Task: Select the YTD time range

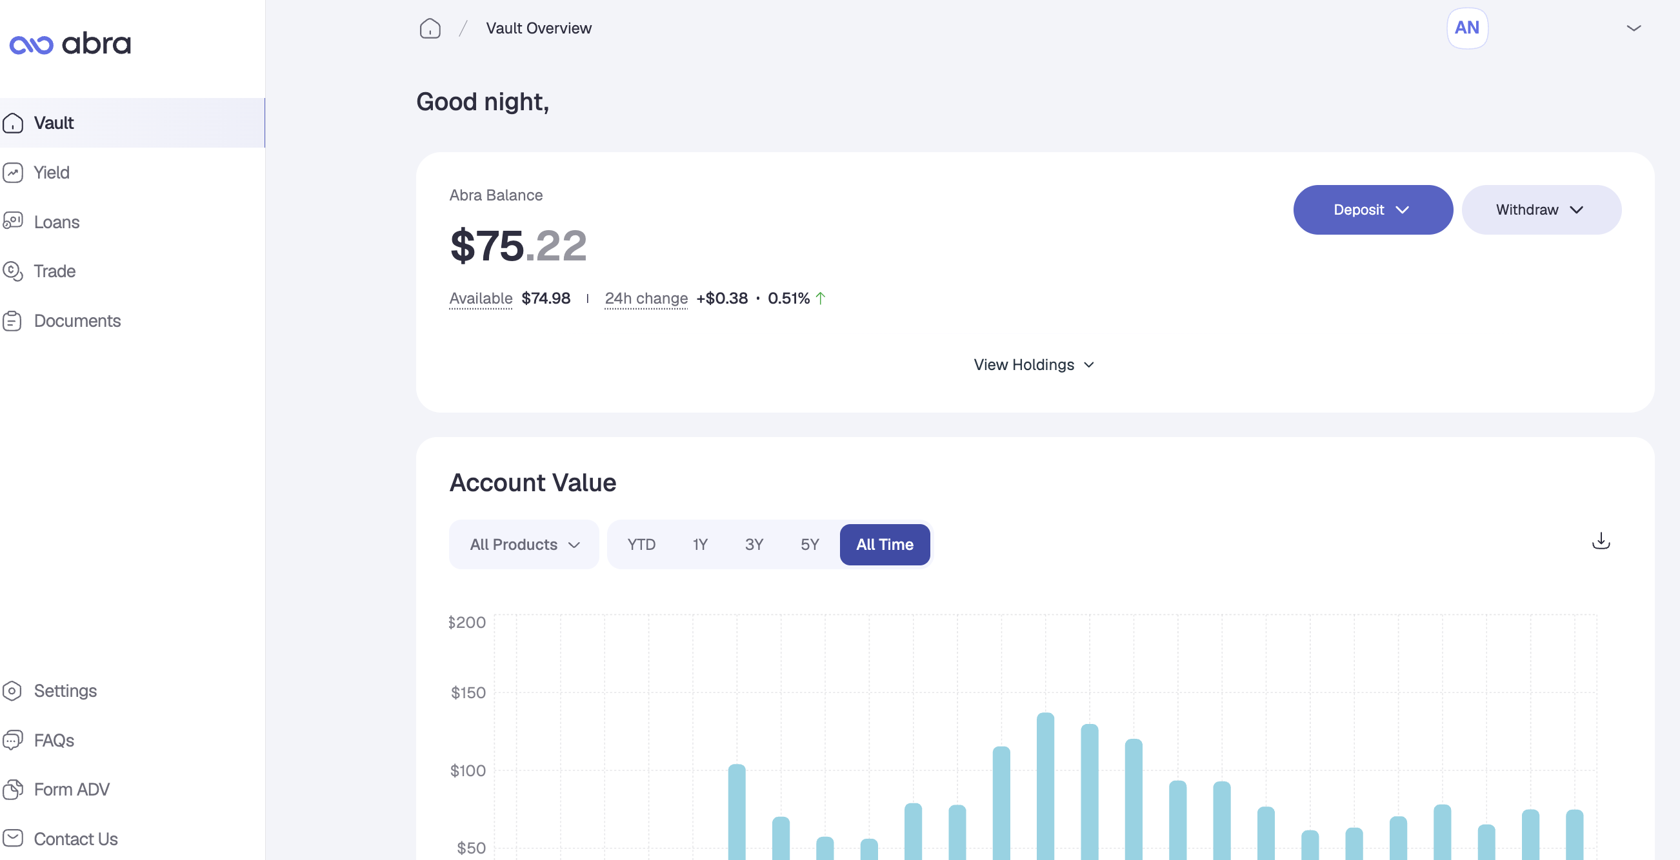Action: coord(641,545)
